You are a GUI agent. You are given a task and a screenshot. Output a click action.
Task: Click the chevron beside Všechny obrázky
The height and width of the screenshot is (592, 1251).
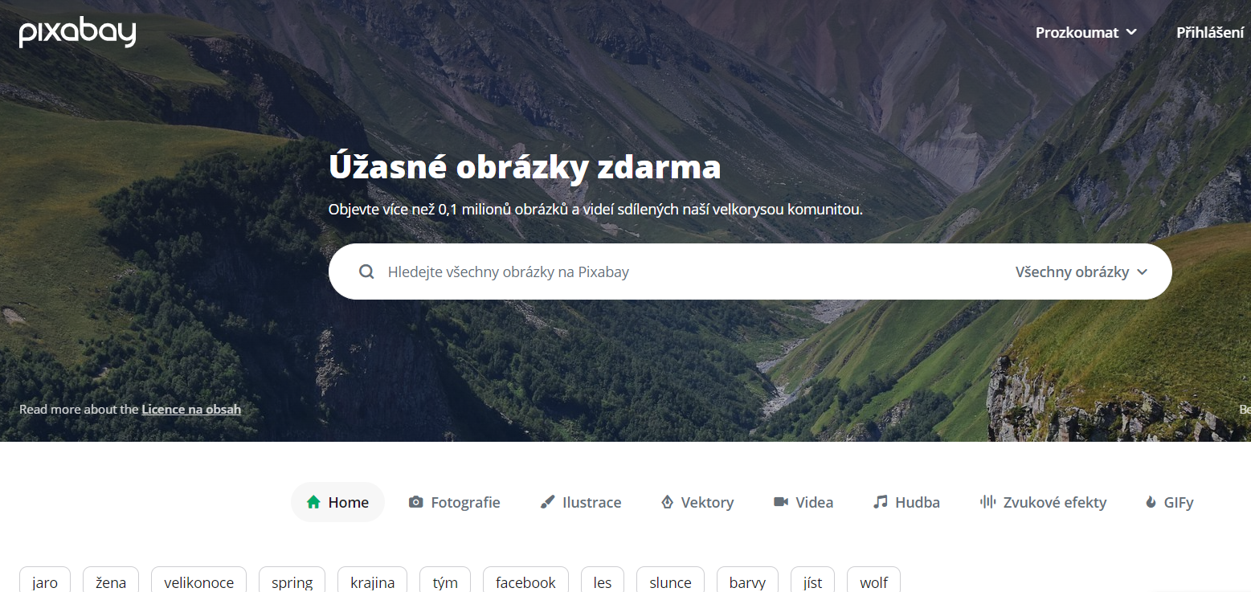1142,272
